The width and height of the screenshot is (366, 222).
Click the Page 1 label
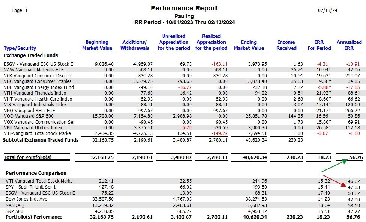20,10
